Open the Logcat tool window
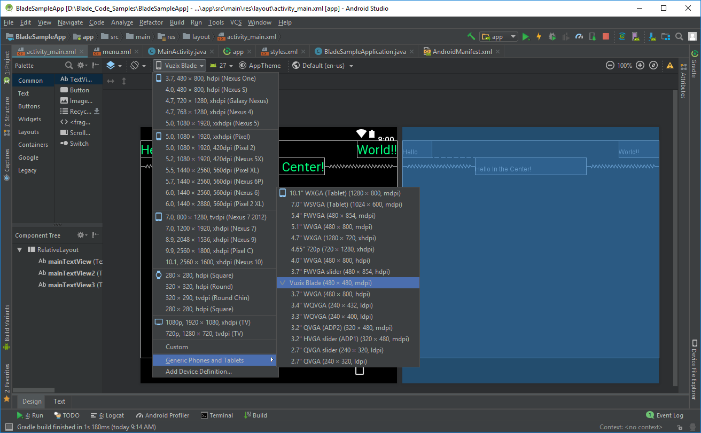Image resolution: width=701 pixels, height=433 pixels. 107,415
